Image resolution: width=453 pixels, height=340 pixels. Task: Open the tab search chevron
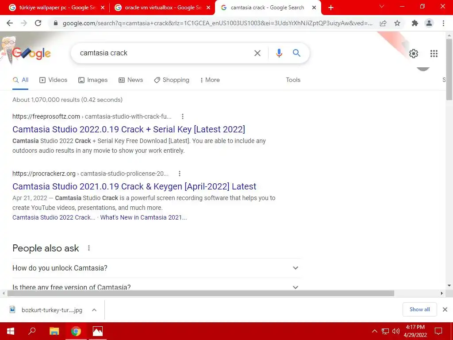click(382, 6)
